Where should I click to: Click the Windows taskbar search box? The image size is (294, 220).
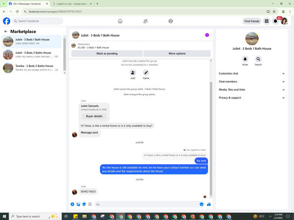35,216
